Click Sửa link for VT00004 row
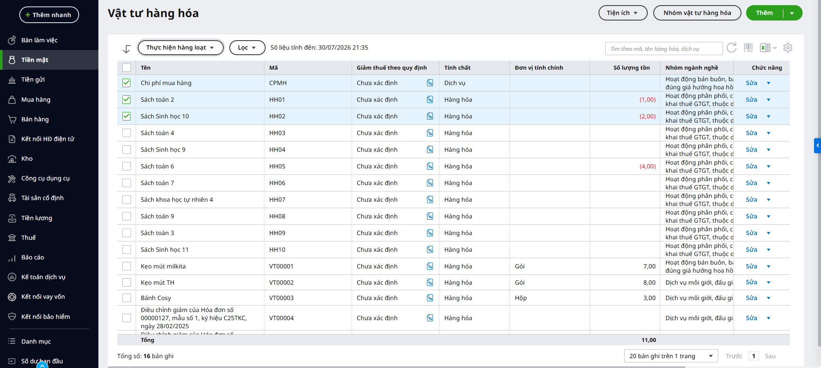Image resolution: width=821 pixels, height=368 pixels. click(x=751, y=318)
